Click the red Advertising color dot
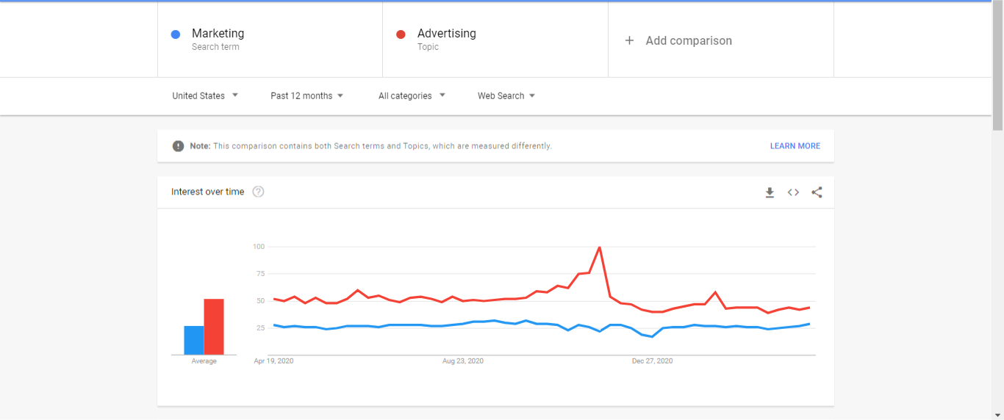Image resolution: width=1004 pixels, height=420 pixels. pos(401,35)
